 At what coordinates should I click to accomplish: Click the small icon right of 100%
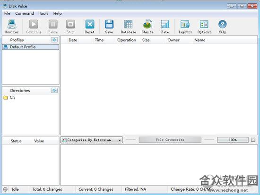(253, 140)
